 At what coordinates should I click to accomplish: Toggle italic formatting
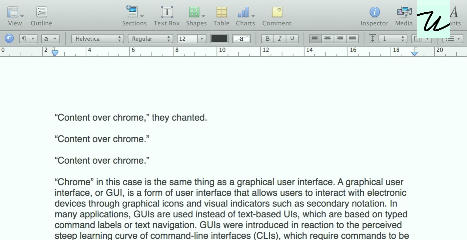pos(280,39)
